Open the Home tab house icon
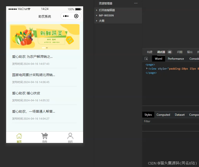Viewport: 199px width, 167px height. [19, 136]
